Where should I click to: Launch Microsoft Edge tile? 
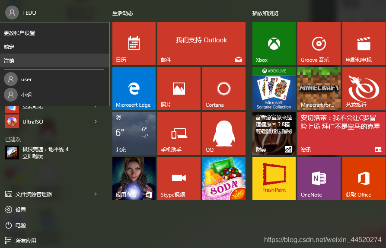[x=134, y=89]
